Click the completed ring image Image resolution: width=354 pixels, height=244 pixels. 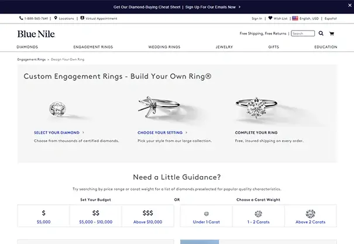[x=256, y=108]
